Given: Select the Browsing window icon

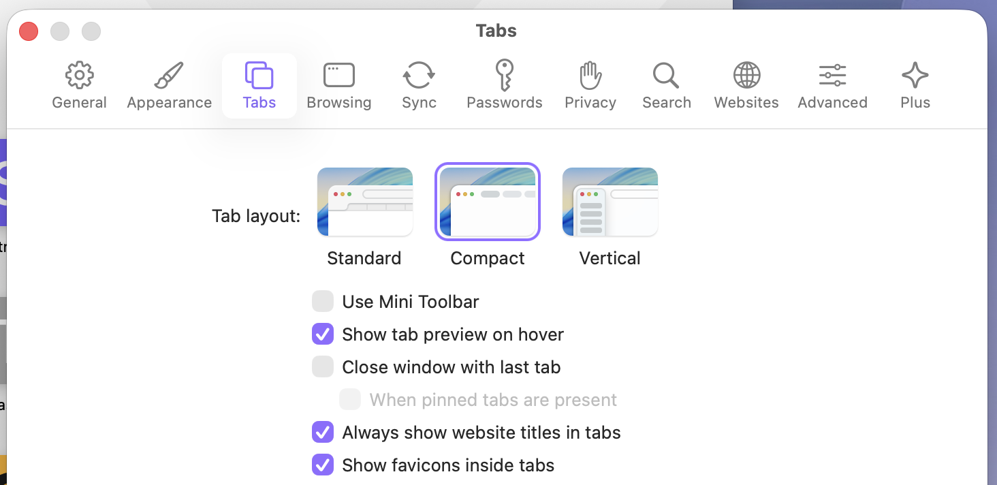Looking at the screenshot, I should click(x=338, y=76).
